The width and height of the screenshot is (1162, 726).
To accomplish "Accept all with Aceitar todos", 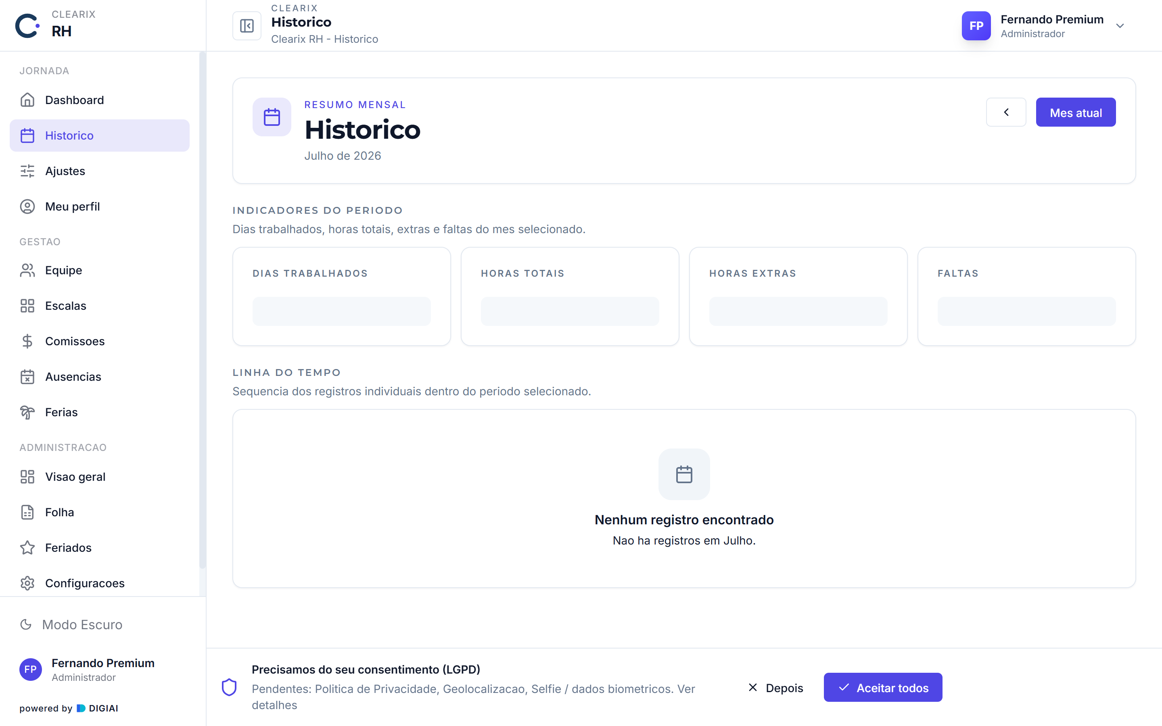I will coord(882,688).
